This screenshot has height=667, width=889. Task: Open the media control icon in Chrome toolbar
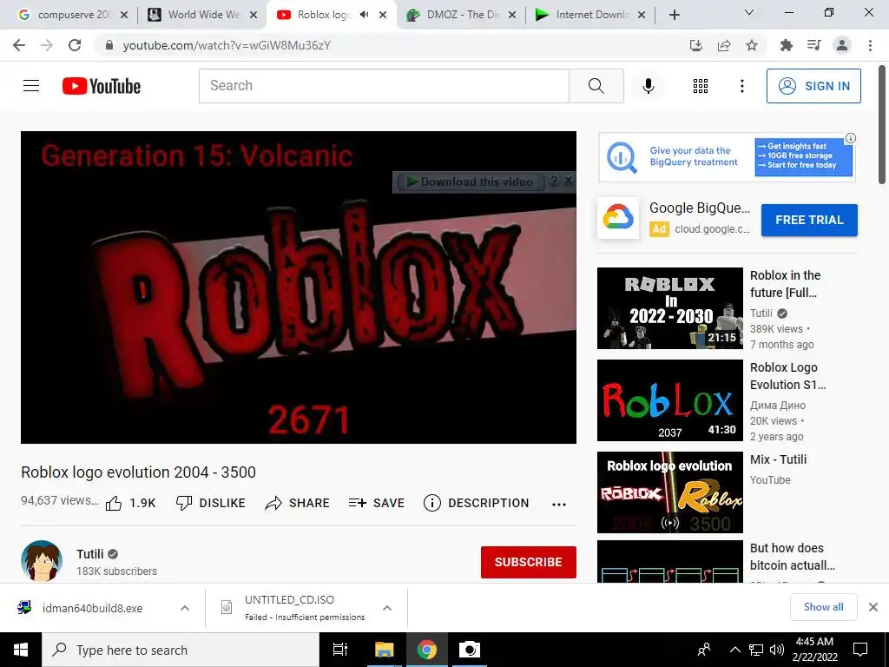(813, 45)
